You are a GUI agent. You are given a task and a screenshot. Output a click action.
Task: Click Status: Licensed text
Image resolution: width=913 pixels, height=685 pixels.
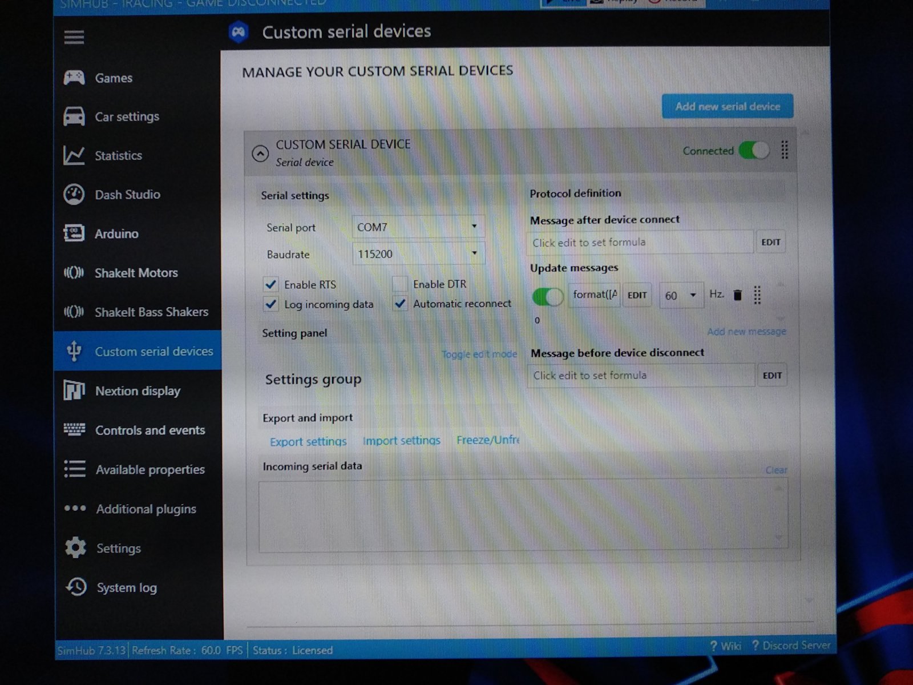coord(292,650)
